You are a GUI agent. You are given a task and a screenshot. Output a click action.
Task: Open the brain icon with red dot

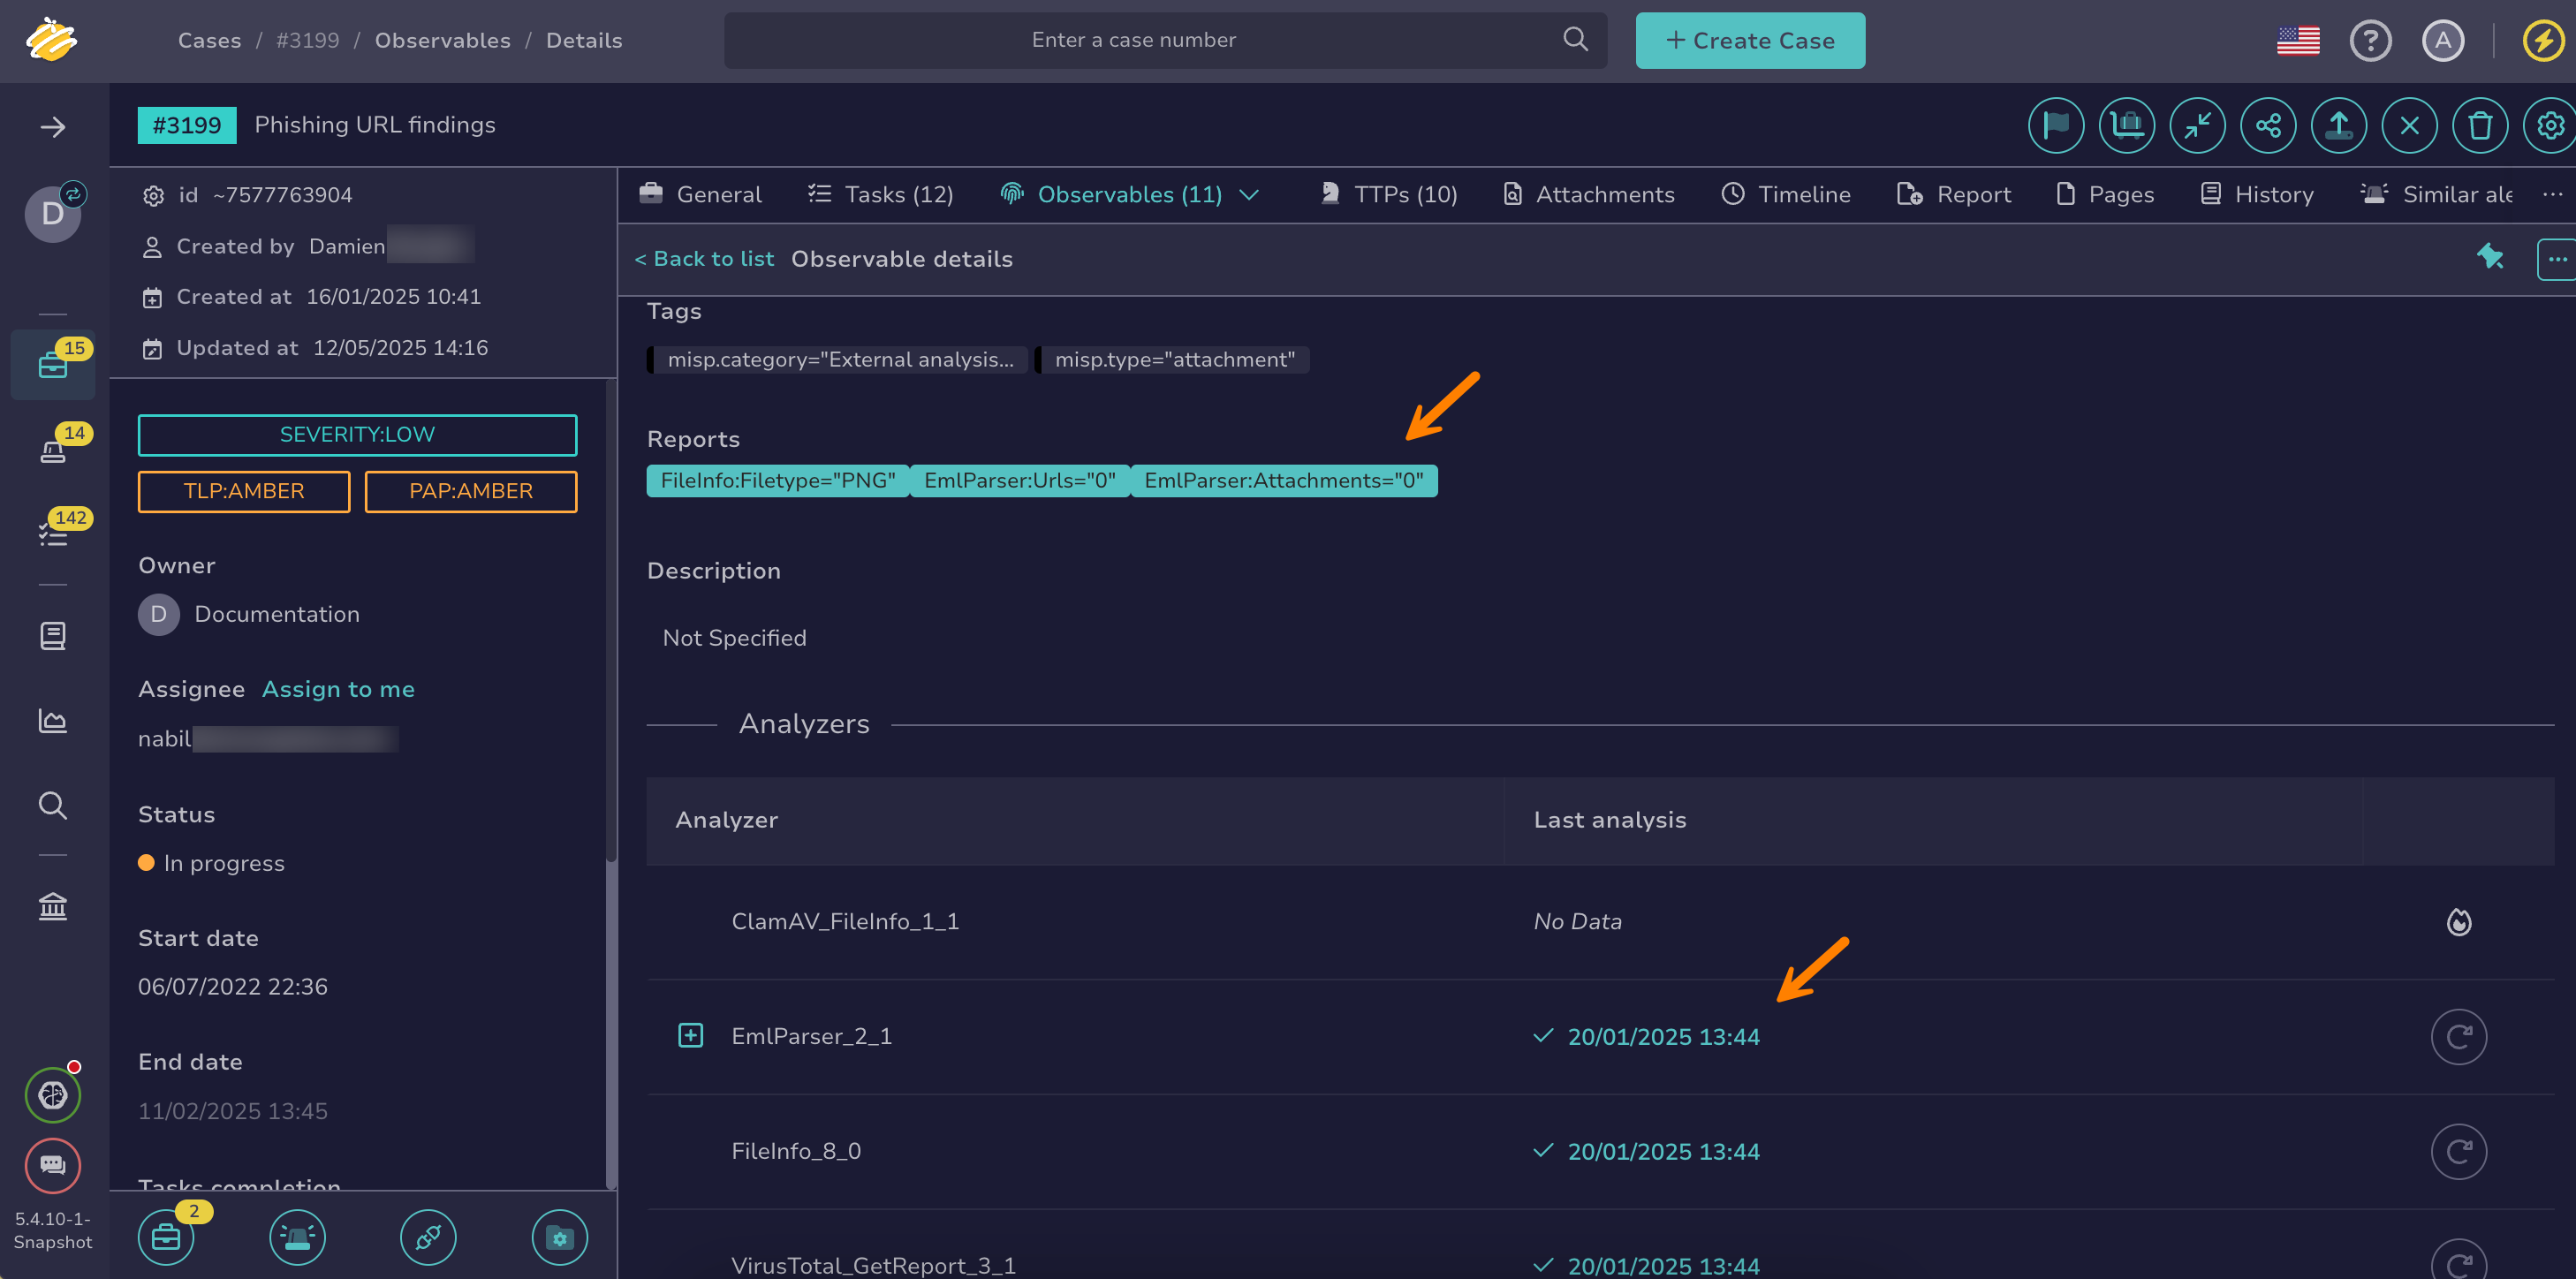pos(53,1095)
